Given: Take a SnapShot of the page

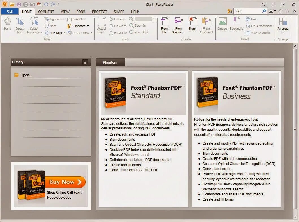Looking at the screenshot, I should tap(77, 19).
